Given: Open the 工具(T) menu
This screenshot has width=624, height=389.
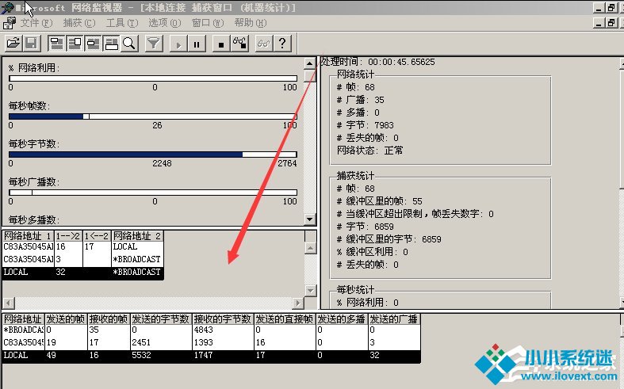Looking at the screenshot, I should pos(121,23).
